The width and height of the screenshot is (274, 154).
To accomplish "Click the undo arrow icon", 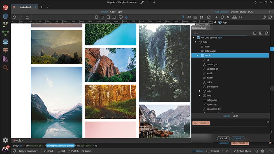I will click(x=14, y=17).
